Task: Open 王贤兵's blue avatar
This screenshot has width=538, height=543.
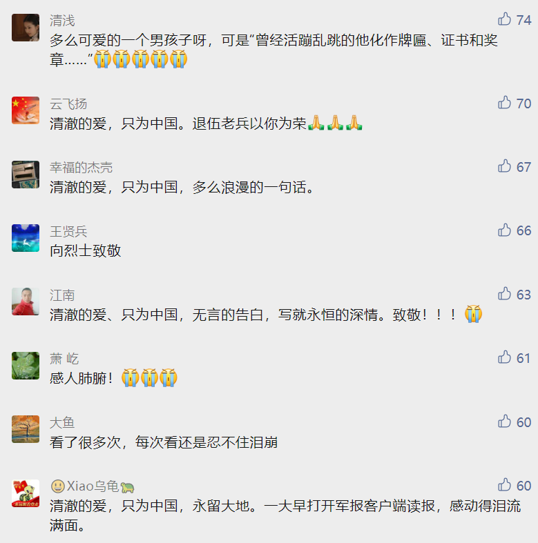Action: coord(26,238)
